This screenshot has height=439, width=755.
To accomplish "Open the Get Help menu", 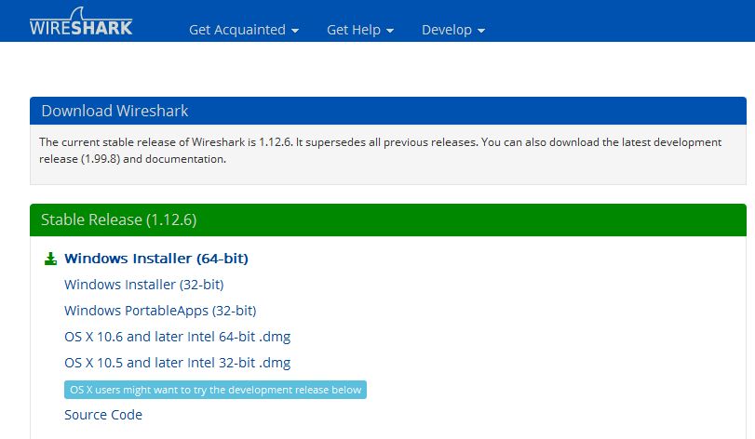I will tap(353, 30).
